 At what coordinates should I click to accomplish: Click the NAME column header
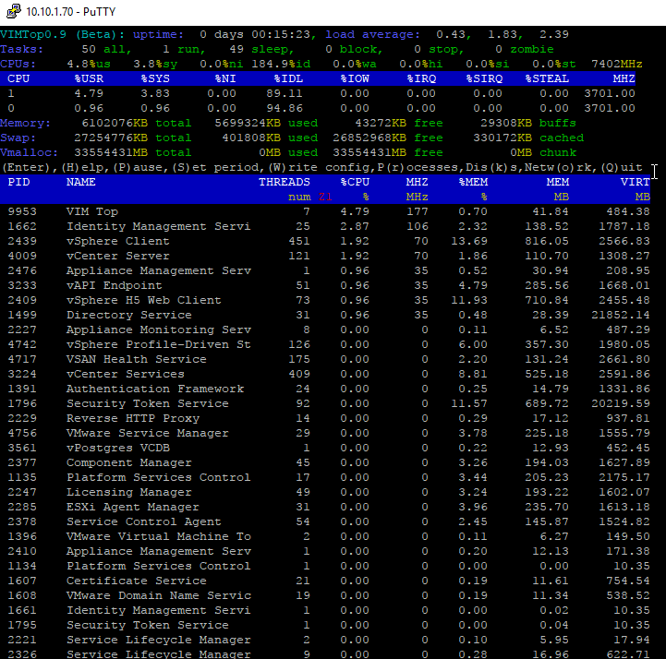click(x=81, y=182)
